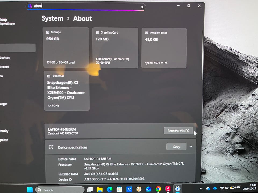Collapse the Device specifications section
The width and height of the screenshot is (258, 193).
tap(191, 147)
